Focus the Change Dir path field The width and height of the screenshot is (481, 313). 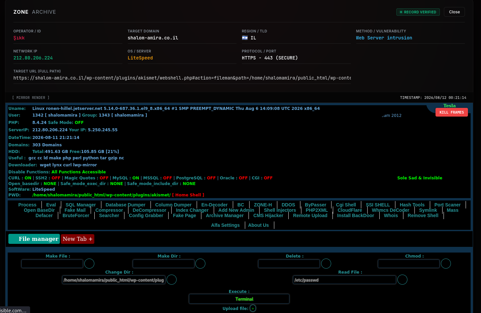114,280
